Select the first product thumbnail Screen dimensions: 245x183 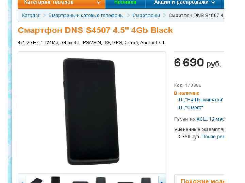pos(36,180)
